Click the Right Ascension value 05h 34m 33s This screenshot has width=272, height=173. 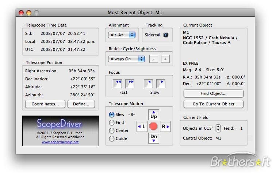pos(81,71)
